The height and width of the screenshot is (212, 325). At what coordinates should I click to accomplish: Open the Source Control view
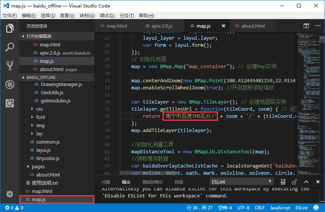point(10,66)
